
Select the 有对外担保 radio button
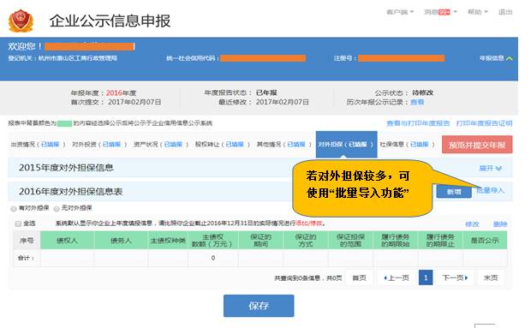(14, 208)
